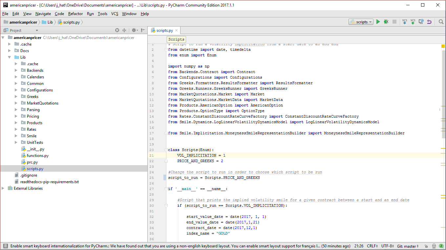Viewport: 446px width, 250px height.
Task: Open the Navigate menu
Action: [x=43, y=14]
